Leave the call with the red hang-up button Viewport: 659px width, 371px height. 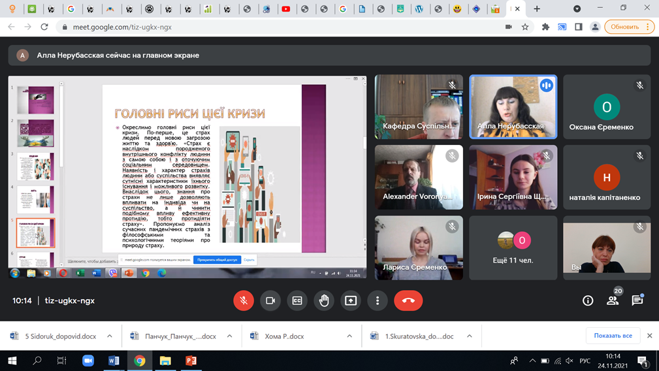tap(408, 300)
